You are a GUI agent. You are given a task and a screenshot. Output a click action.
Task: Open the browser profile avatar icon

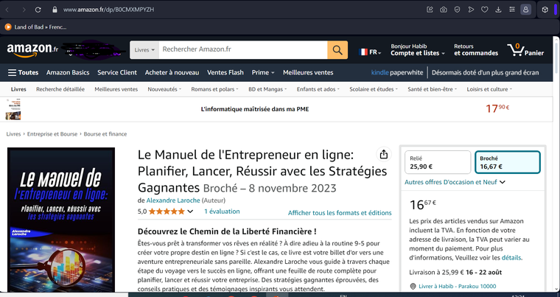525,10
